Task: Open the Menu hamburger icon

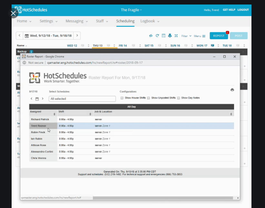Action: (204, 36)
